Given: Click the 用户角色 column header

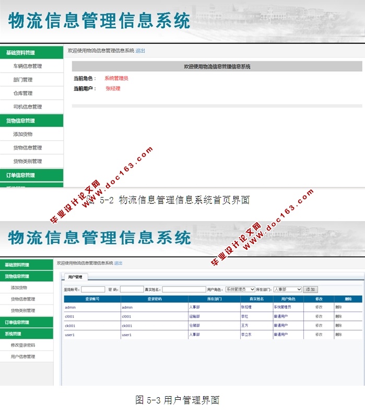Looking at the screenshot, I should coord(288,299).
